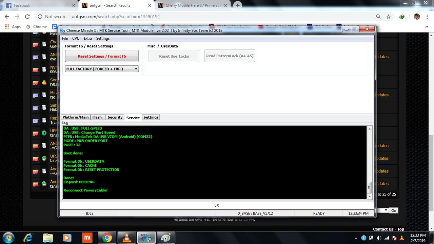Viewport: 434px width, 244px height.
Task: Click the 'Reconnect Power/Cable!' log line
Action: click(x=85, y=190)
